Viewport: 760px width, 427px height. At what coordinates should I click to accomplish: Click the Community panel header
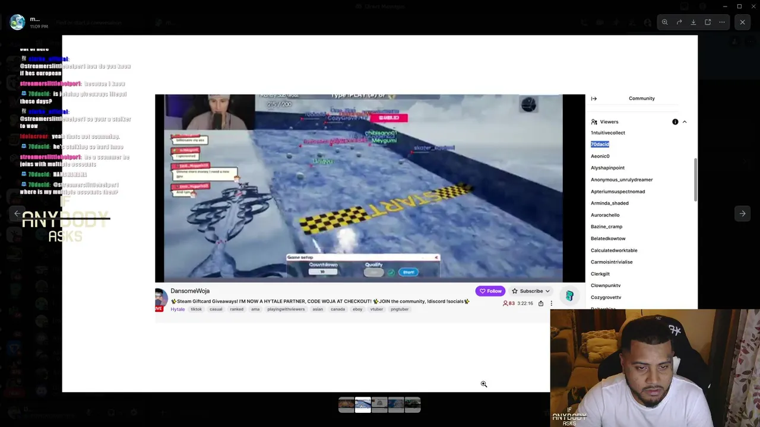(641, 98)
